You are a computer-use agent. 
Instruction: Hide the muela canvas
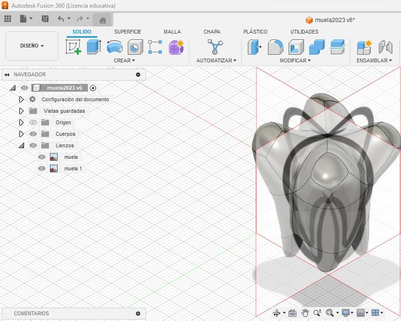(x=42, y=157)
